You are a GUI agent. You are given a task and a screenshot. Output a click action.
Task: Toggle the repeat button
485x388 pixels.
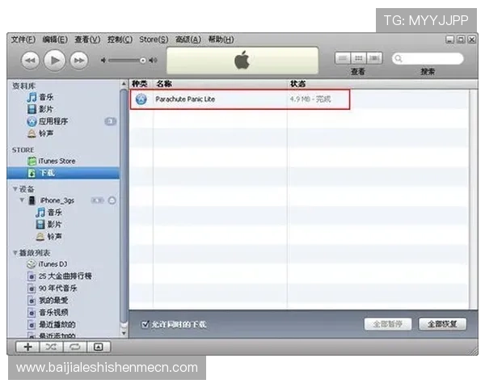coord(75,347)
